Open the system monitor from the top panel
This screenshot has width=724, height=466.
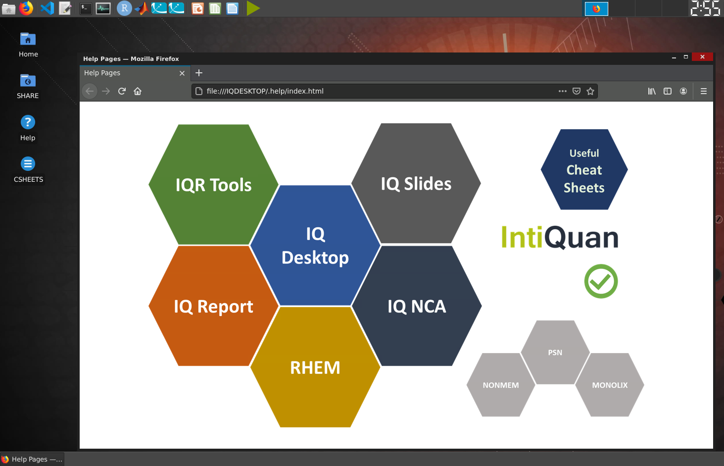(103, 8)
